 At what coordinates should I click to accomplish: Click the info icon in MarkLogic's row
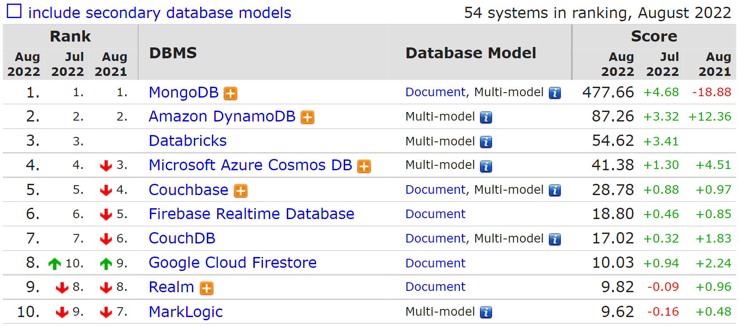[486, 312]
